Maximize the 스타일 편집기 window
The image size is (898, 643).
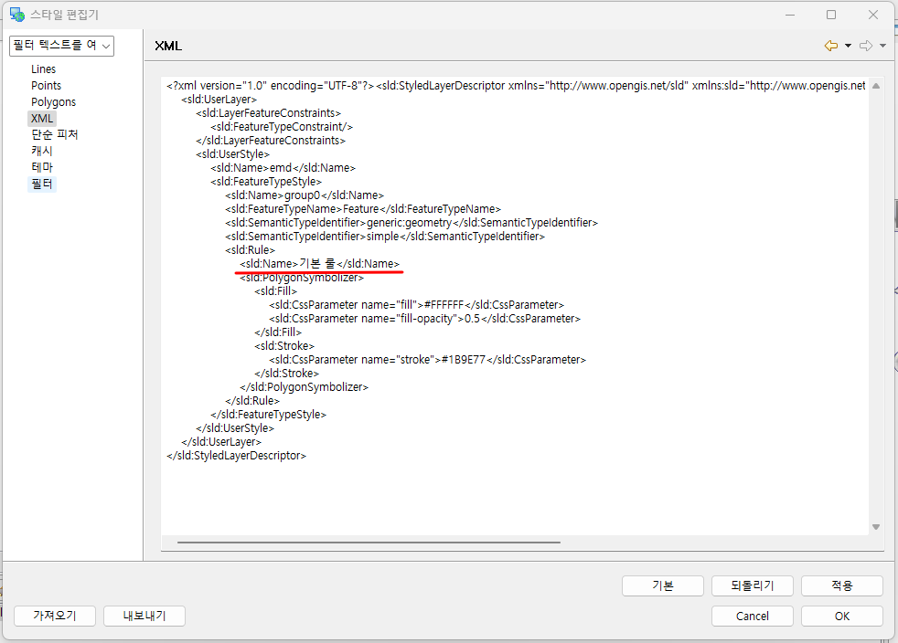pyautogui.click(x=831, y=15)
